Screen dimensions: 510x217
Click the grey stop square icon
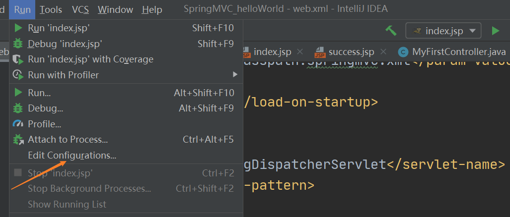(x=18, y=172)
